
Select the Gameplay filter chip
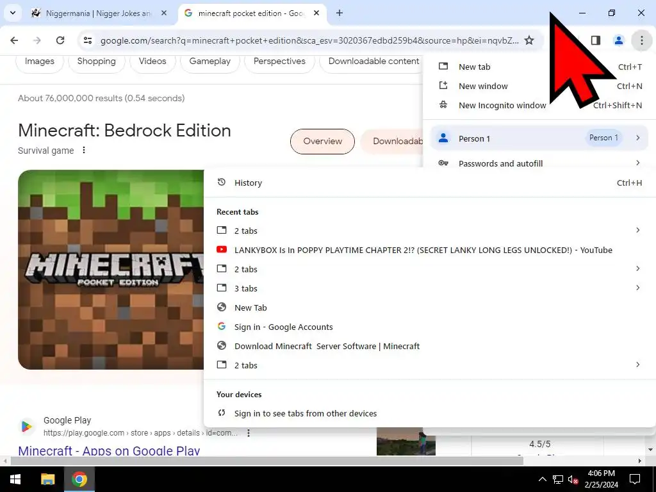point(209,61)
